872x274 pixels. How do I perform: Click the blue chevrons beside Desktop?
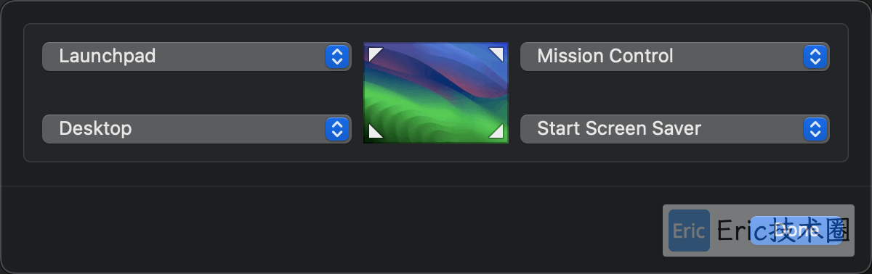point(336,129)
